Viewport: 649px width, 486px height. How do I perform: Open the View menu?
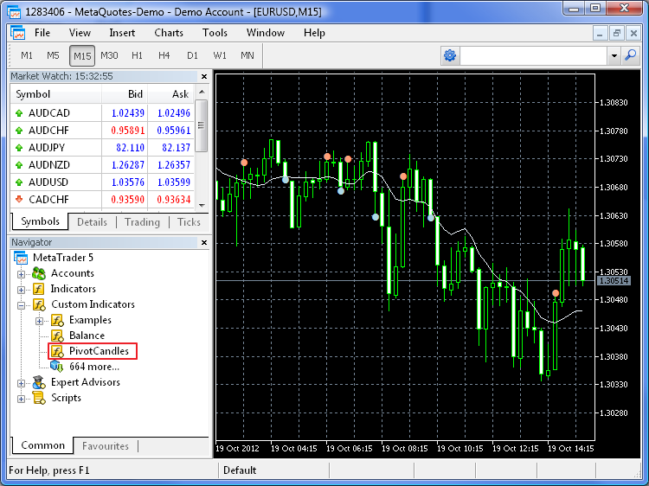[x=80, y=33]
